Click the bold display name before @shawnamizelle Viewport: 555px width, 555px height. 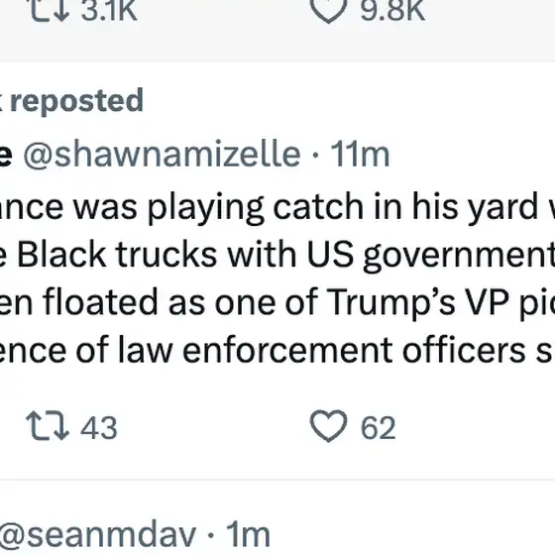(x=6, y=155)
